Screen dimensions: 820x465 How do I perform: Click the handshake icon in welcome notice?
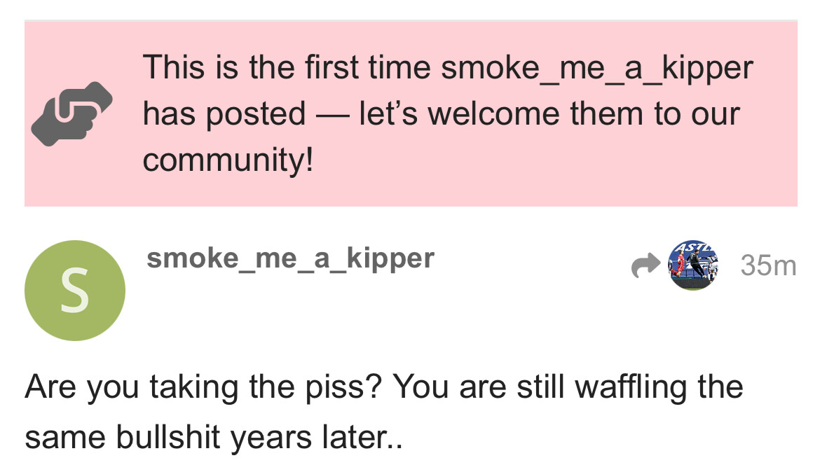tap(71, 113)
